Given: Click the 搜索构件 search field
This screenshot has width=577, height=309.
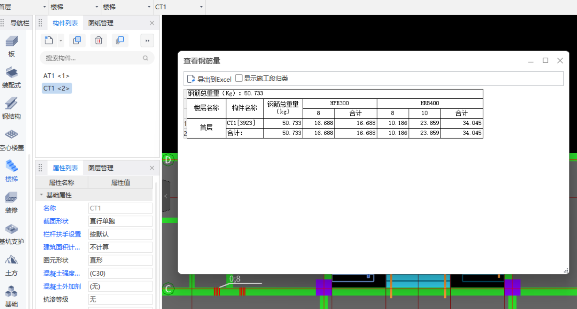Looking at the screenshot, I should pyautogui.click(x=97, y=58).
